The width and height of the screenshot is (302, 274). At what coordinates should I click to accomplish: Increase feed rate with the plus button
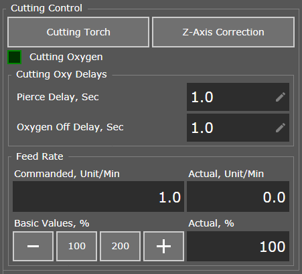coord(163,246)
